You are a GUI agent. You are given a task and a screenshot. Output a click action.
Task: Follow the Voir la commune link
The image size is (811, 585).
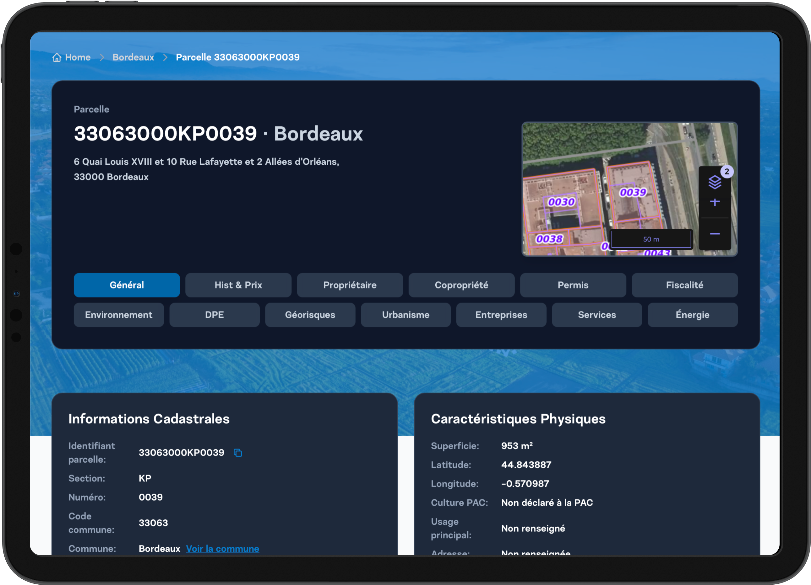tap(222, 549)
